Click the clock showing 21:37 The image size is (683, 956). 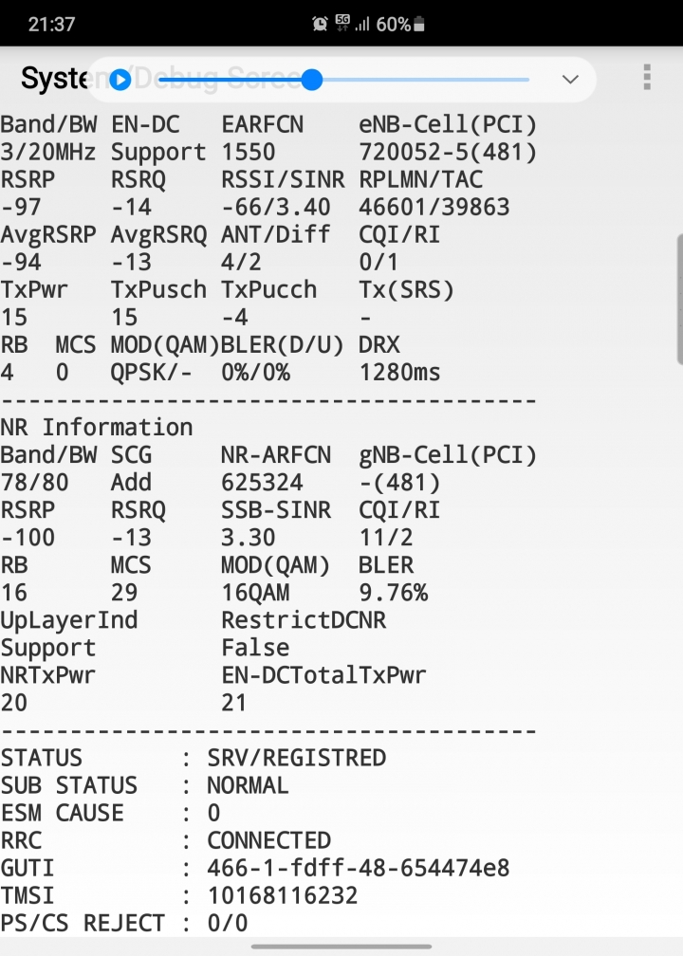tap(52, 24)
